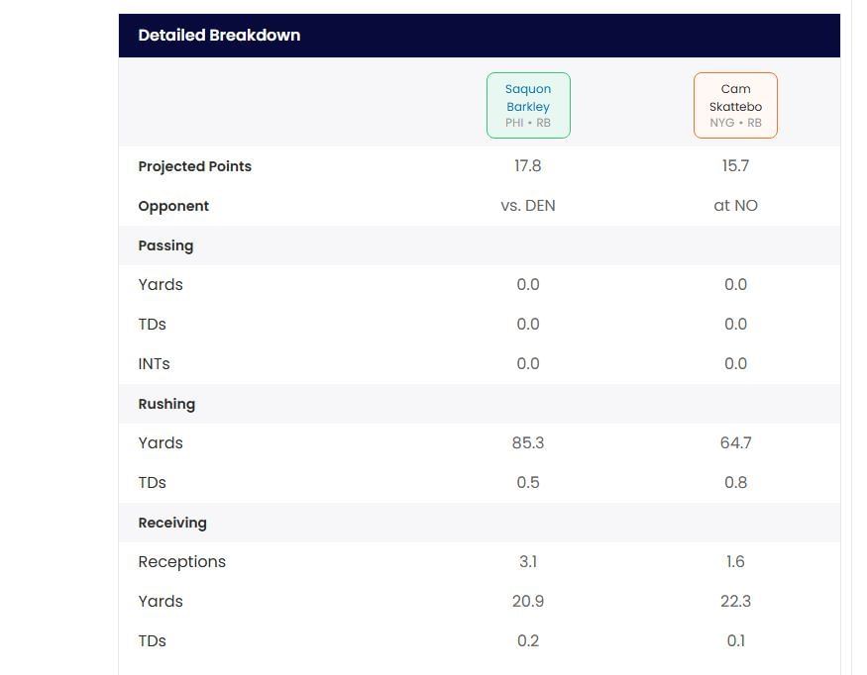Click the Detailed Breakdown header title
Screen dimensions: 867x675
click(219, 35)
